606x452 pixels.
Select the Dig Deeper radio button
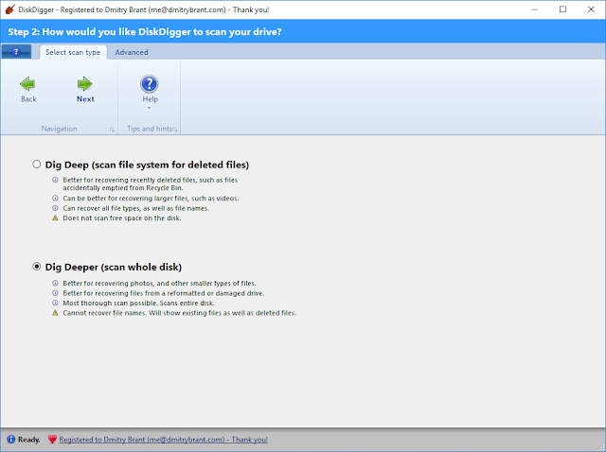[x=37, y=267]
